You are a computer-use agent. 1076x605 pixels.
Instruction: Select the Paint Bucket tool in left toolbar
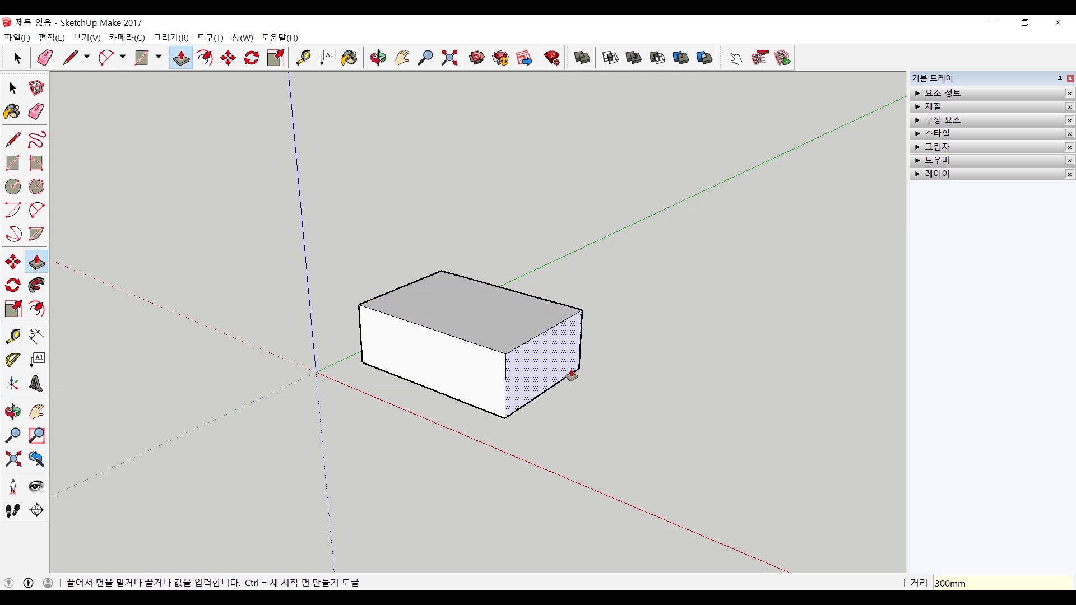pos(12,112)
